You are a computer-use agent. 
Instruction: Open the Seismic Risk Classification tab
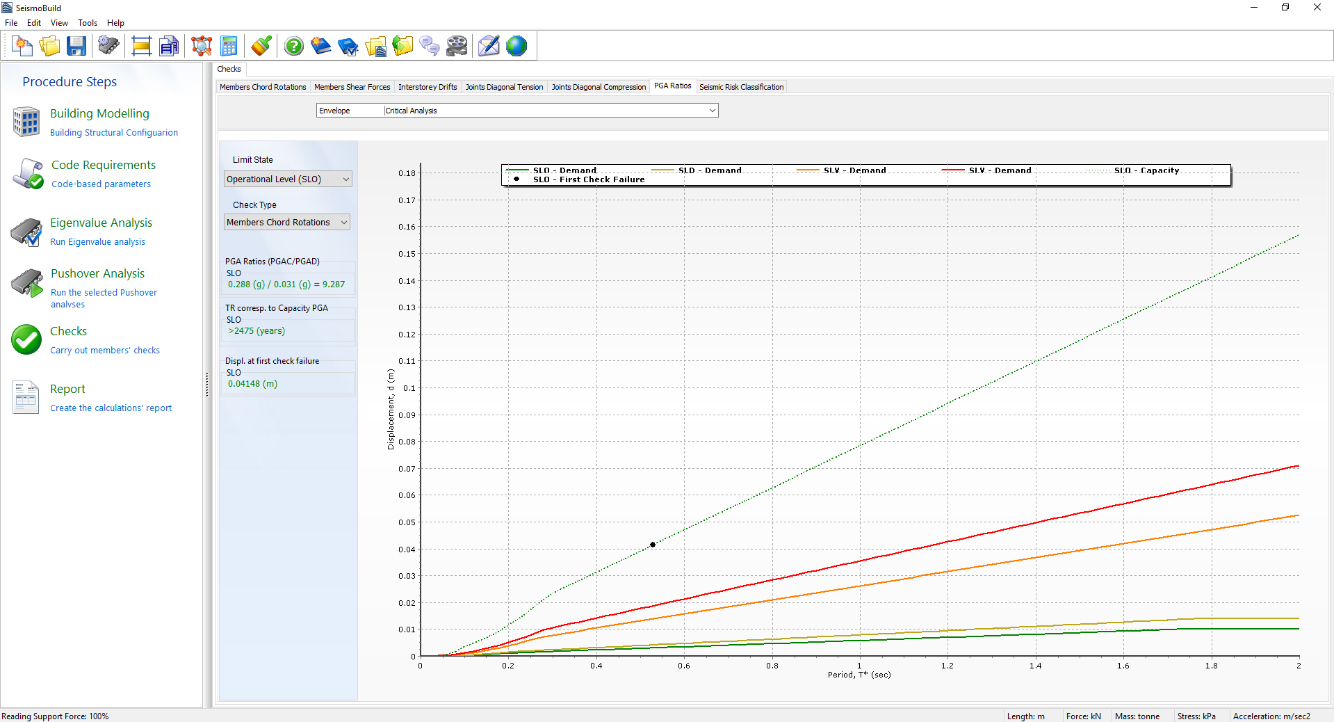tap(741, 87)
